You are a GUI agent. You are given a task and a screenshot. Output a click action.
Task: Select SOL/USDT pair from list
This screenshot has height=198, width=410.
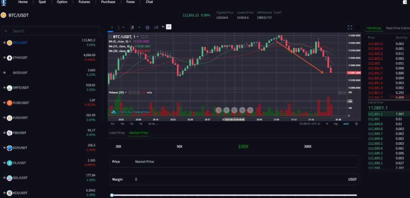pos(21,178)
